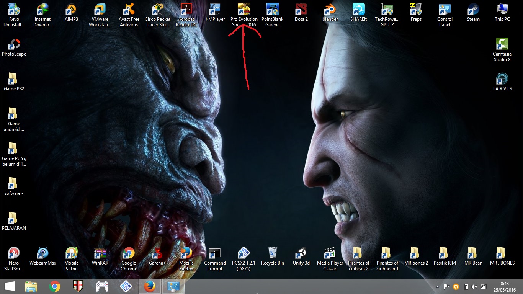Image resolution: width=523 pixels, height=294 pixels.
Task: Launch Fraps desktop shortcut
Action: (416, 13)
